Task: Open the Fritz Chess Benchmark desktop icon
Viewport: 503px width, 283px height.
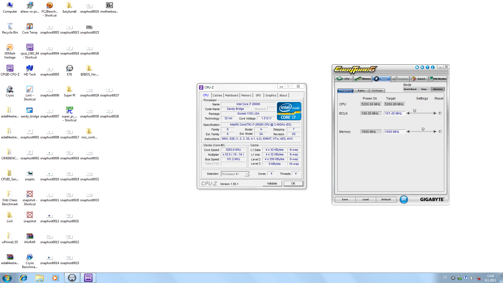Action: tap(10, 198)
